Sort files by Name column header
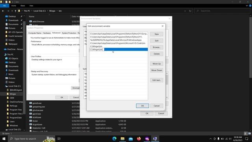Image resolution: width=252 pixels, height=142 pixels. click(31, 17)
